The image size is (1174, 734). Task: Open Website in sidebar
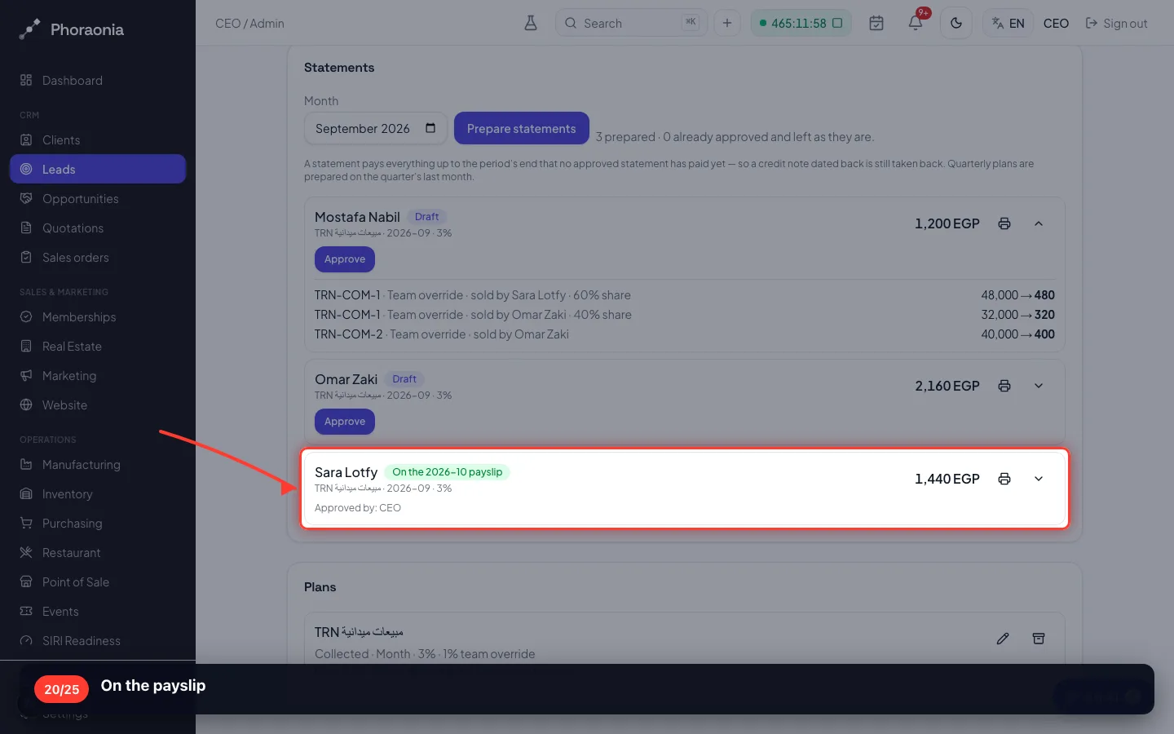pyautogui.click(x=98, y=405)
